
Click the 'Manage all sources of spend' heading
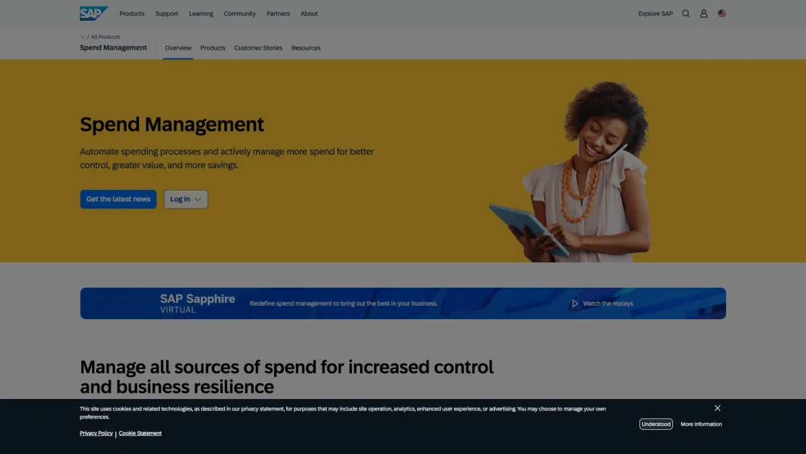pos(287,377)
